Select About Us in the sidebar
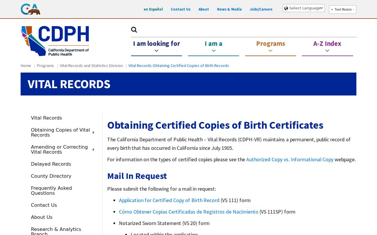Image resolution: width=377 pixels, height=235 pixels. click(x=42, y=217)
